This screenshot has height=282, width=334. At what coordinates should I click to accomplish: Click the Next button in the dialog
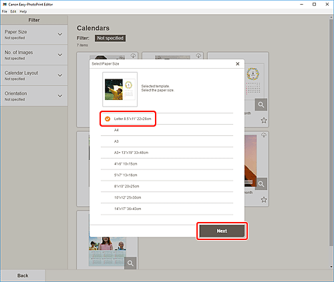pyautogui.click(x=222, y=231)
